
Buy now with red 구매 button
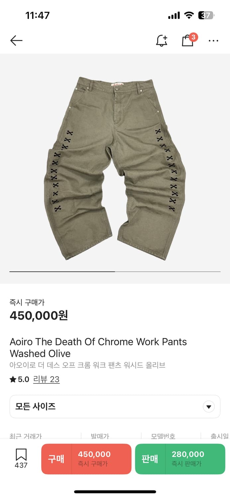[86, 459]
